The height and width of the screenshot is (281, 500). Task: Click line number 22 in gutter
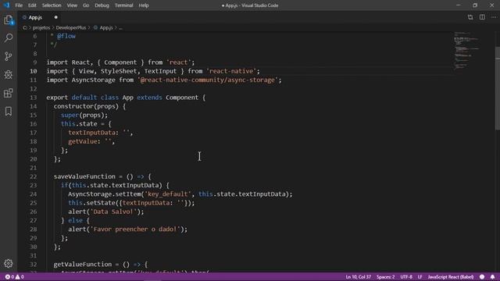pyautogui.click(x=33, y=176)
